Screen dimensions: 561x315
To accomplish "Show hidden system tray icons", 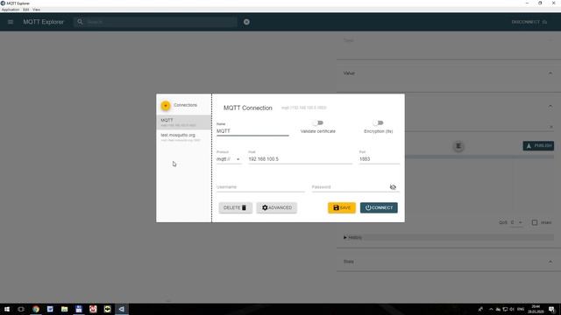I will tap(491, 309).
